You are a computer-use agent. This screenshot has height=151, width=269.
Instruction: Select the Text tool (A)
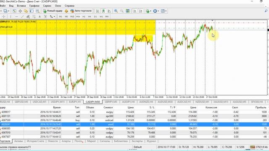(40, 17)
